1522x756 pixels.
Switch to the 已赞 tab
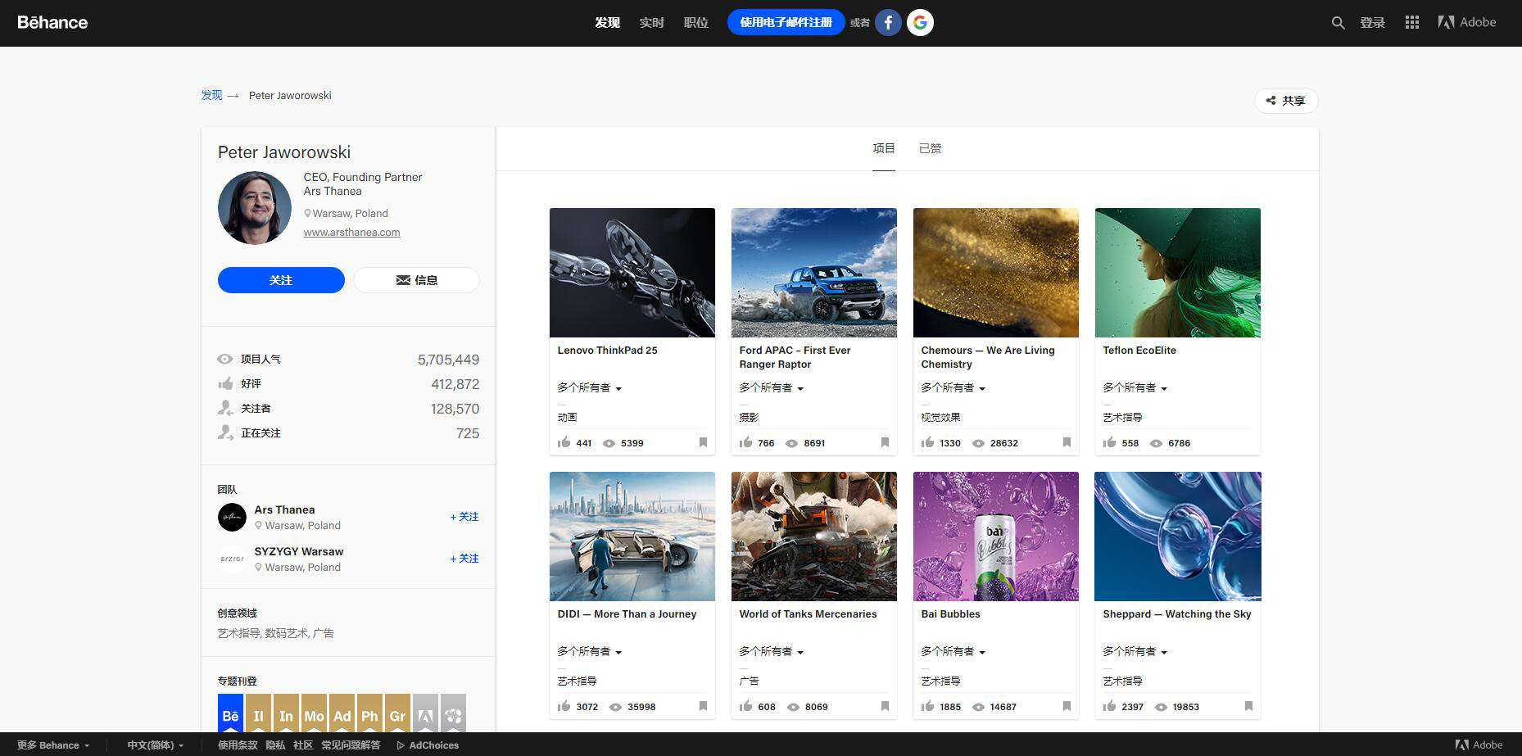[x=930, y=148]
